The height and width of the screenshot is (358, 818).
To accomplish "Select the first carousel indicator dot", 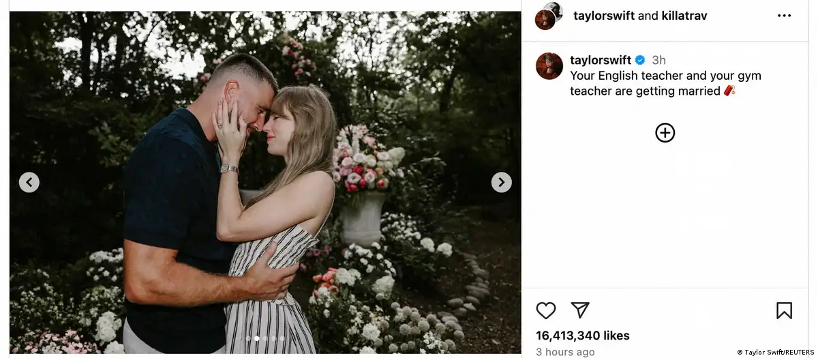I will (249, 338).
